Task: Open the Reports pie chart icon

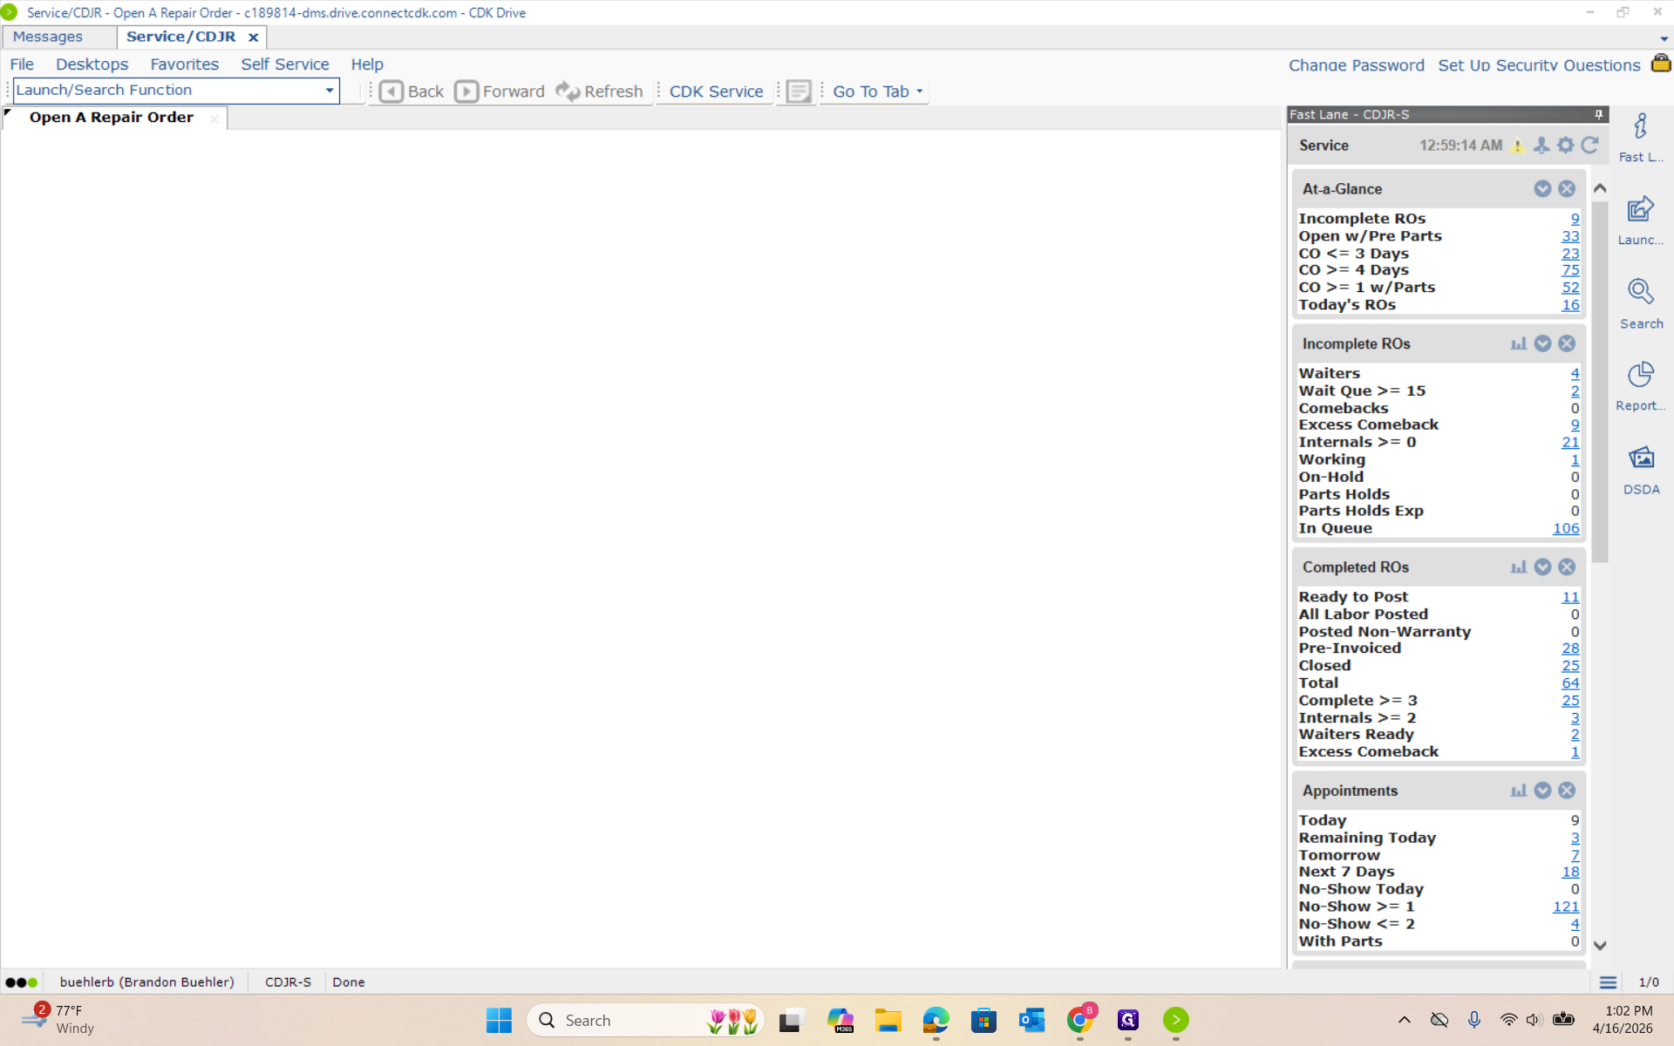Action: click(1640, 376)
